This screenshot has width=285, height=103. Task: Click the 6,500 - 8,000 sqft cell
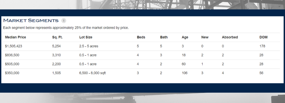(93, 73)
